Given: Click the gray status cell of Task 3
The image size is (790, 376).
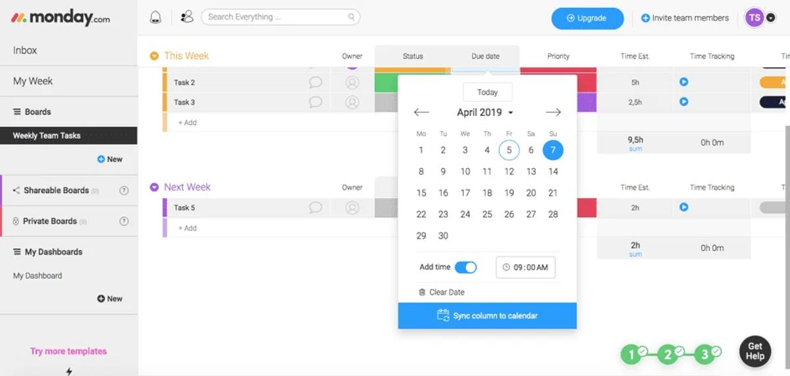Looking at the screenshot, I should (386, 102).
